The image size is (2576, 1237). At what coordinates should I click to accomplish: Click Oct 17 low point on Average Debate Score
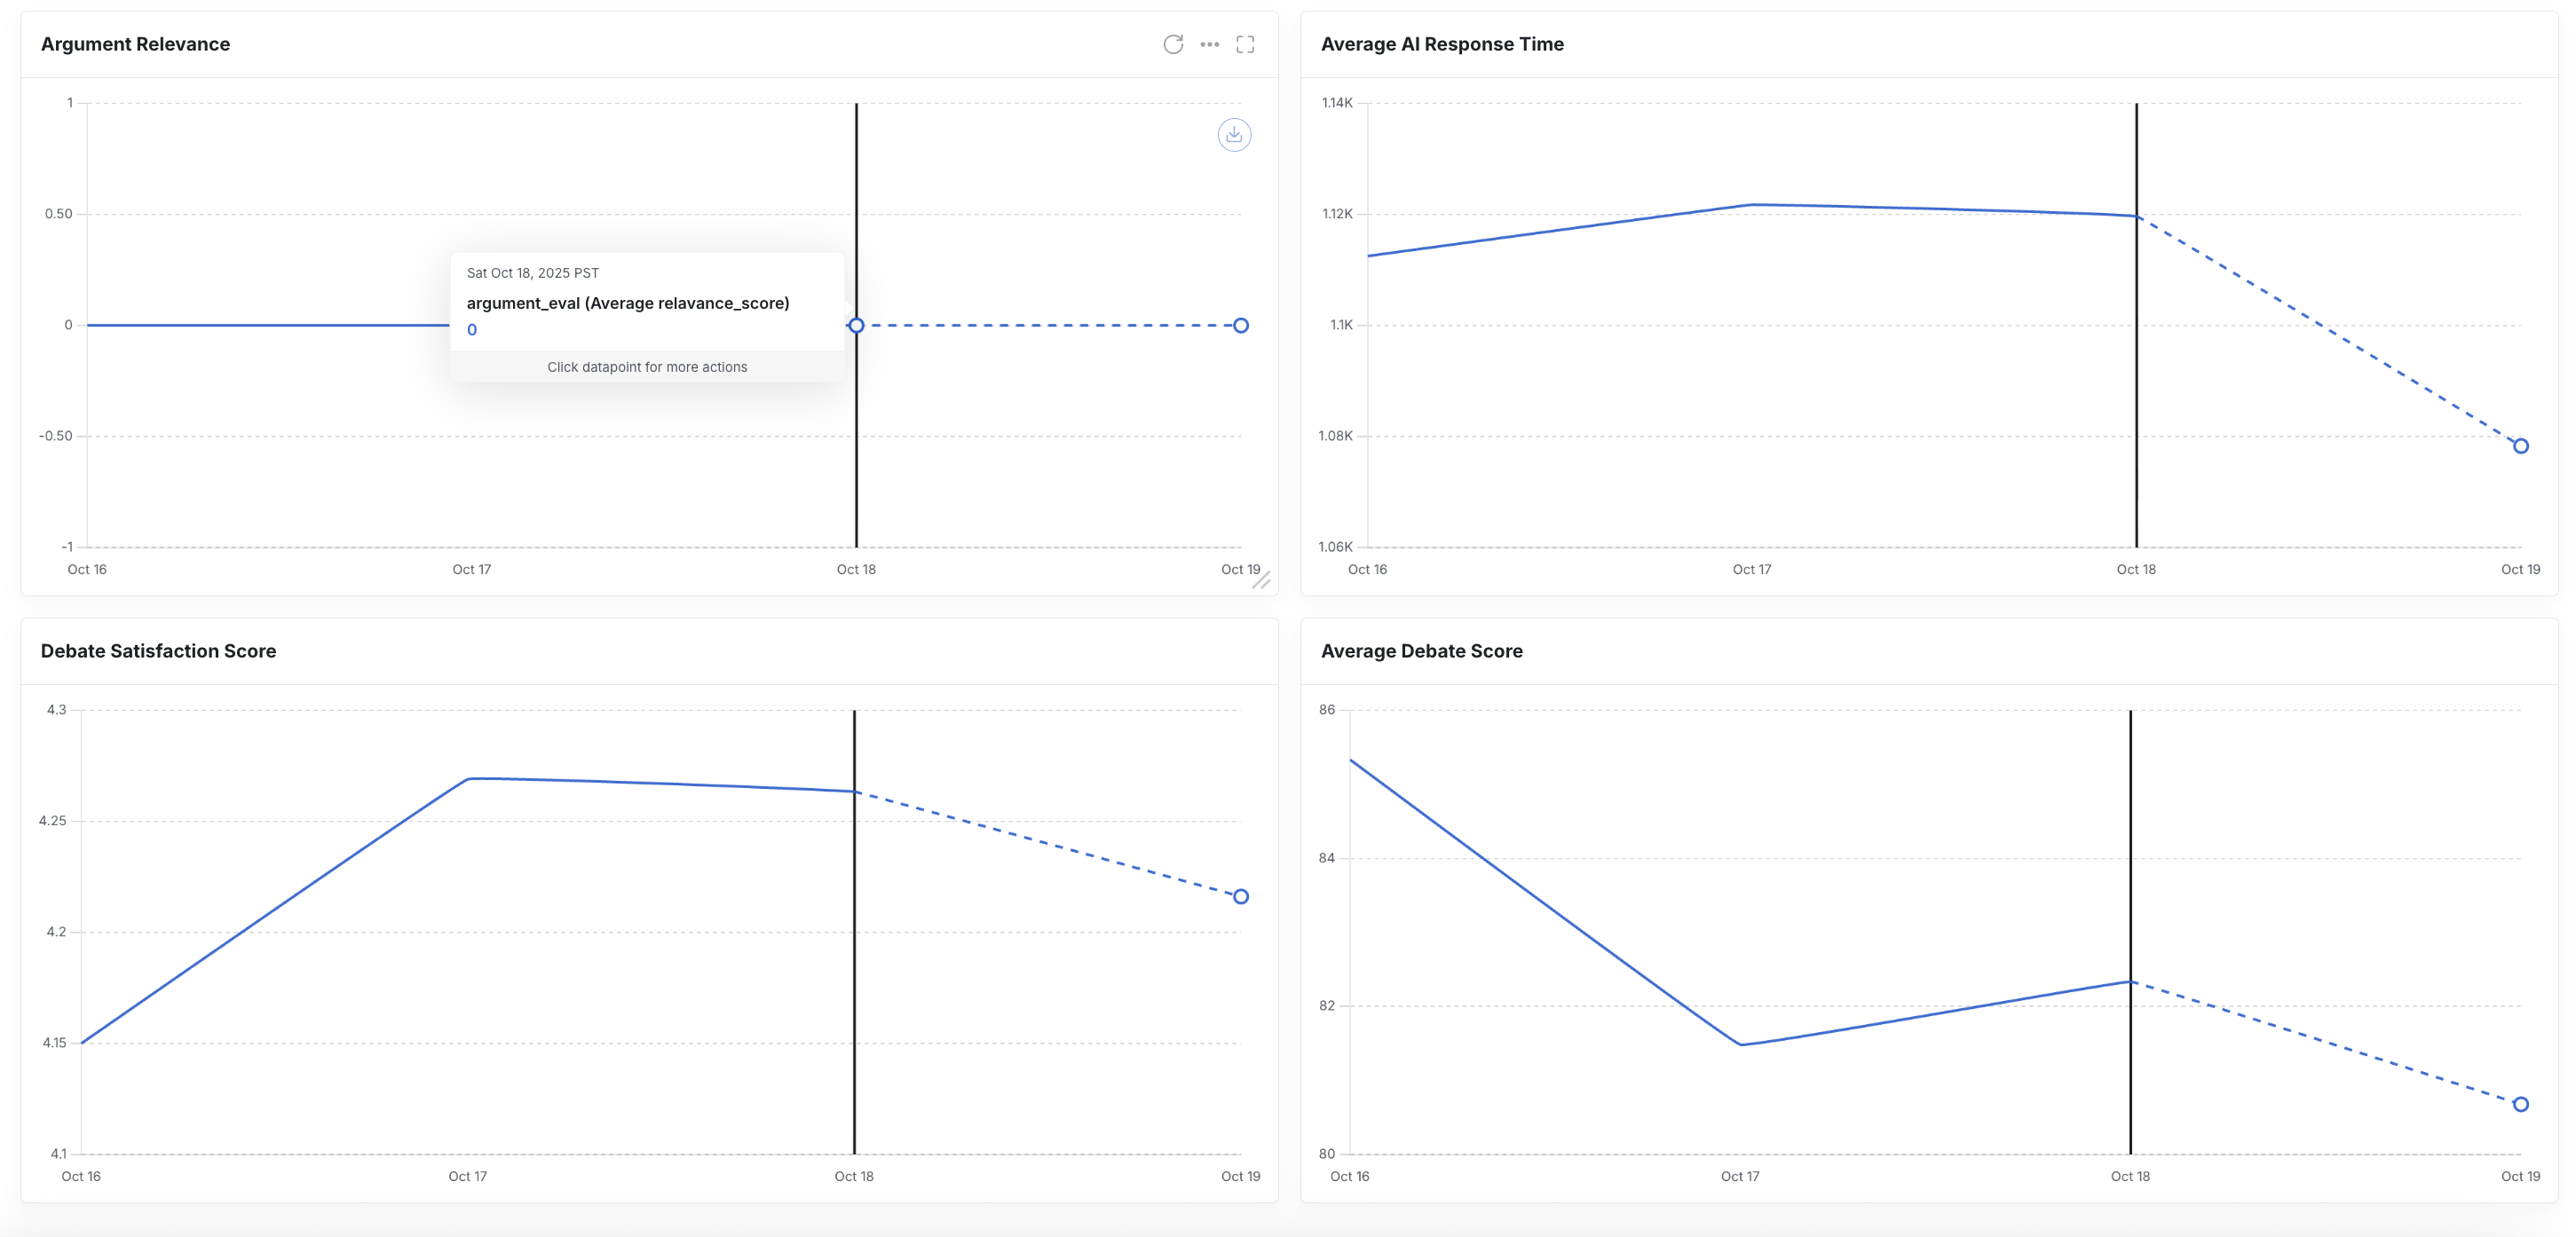(1741, 1044)
